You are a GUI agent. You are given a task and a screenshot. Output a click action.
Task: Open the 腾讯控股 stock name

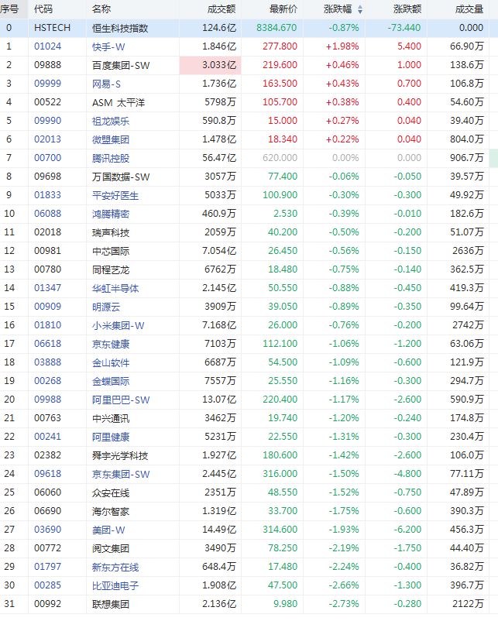[x=110, y=158]
